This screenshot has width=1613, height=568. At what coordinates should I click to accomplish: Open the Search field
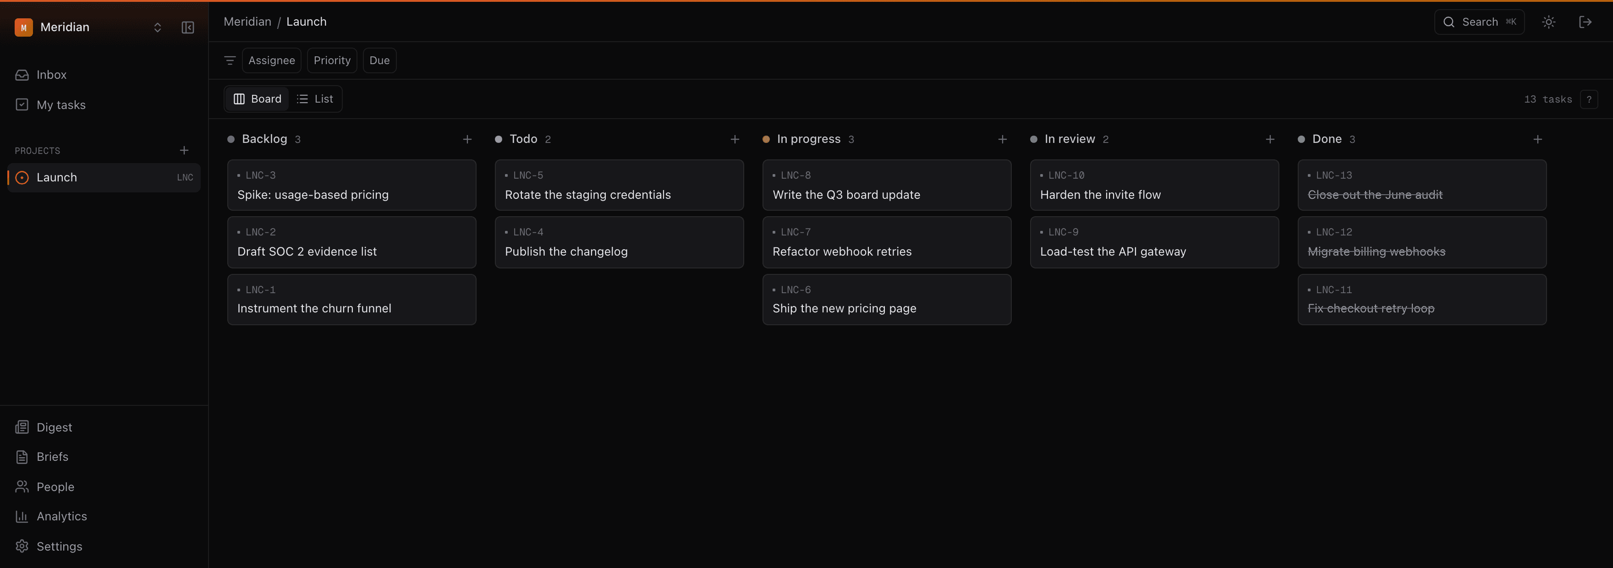coord(1479,22)
